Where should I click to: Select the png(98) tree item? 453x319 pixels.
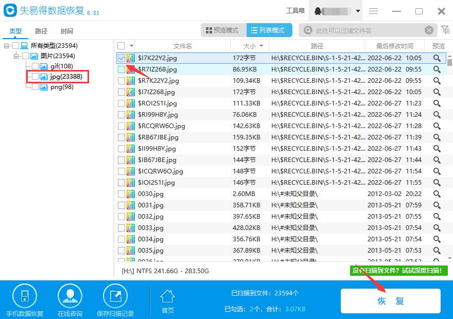(62, 87)
